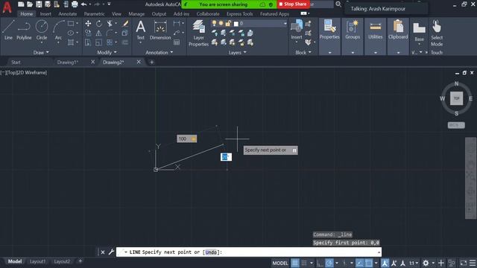Choose the Circle tool

tap(42, 29)
